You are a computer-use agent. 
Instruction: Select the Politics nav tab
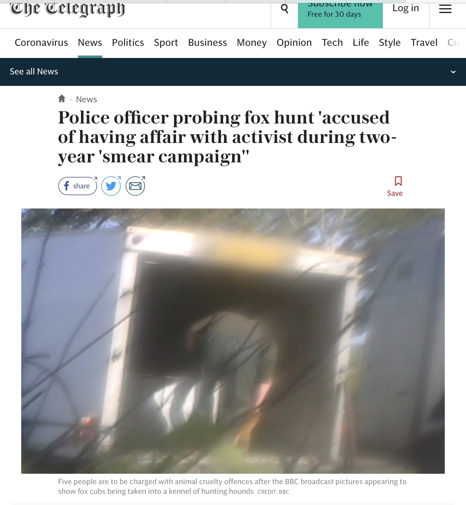128,42
